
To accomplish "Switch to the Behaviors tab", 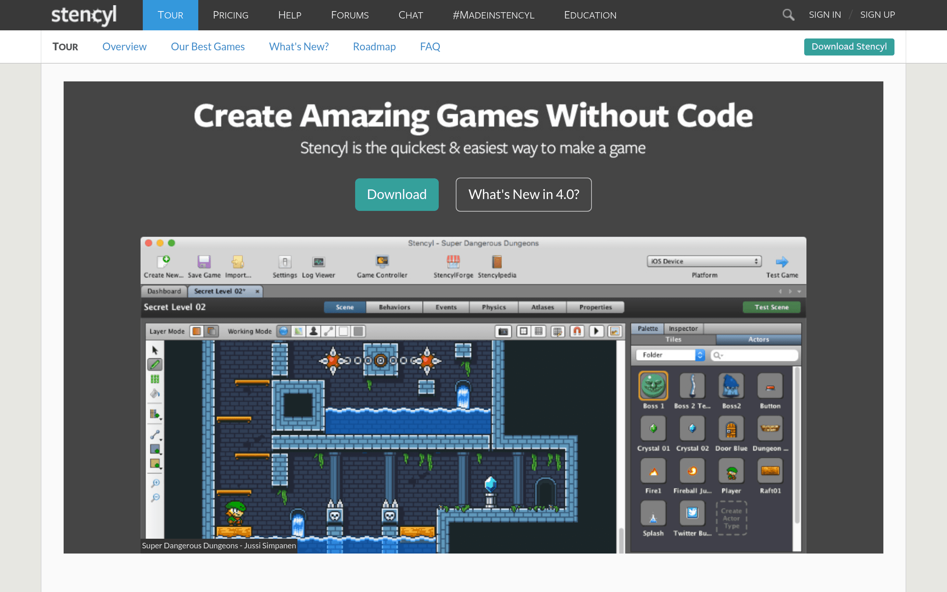I will pos(394,307).
